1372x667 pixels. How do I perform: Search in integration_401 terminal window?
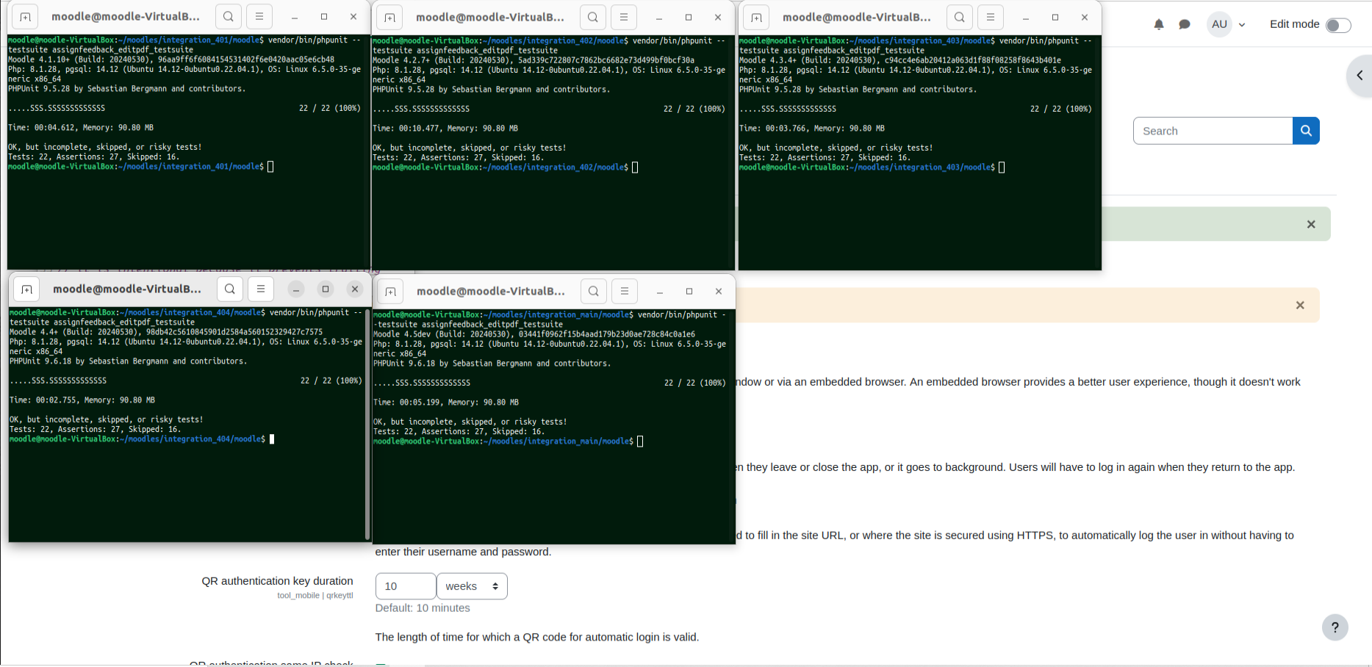tap(229, 17)
